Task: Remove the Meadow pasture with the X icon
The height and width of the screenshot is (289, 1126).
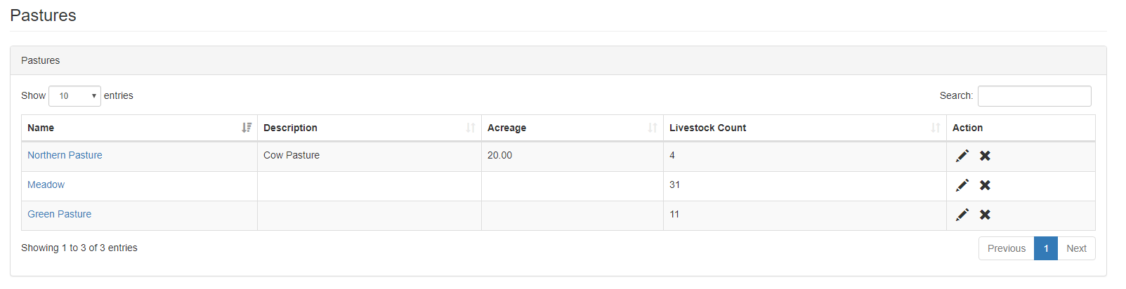Action: 985,185
